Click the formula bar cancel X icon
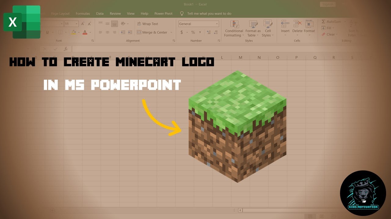 point(45,49)
